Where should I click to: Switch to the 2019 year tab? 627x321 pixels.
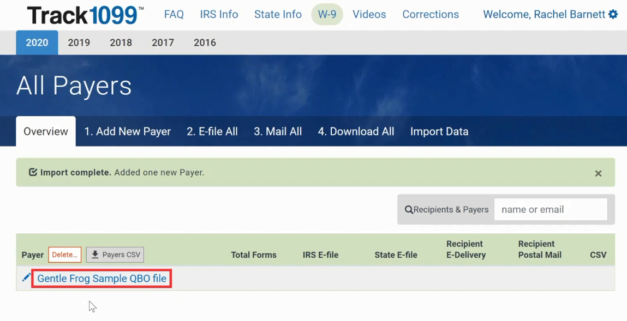tap(79, 43)
